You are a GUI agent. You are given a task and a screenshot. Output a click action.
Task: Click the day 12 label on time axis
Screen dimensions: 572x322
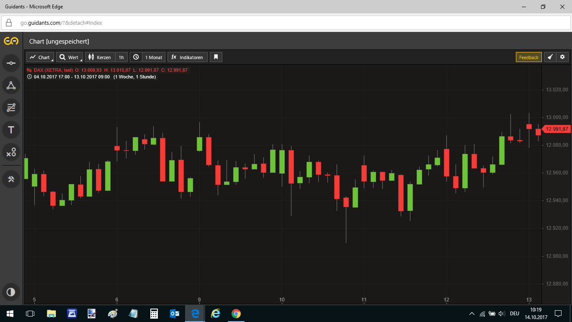pos(446,300)
